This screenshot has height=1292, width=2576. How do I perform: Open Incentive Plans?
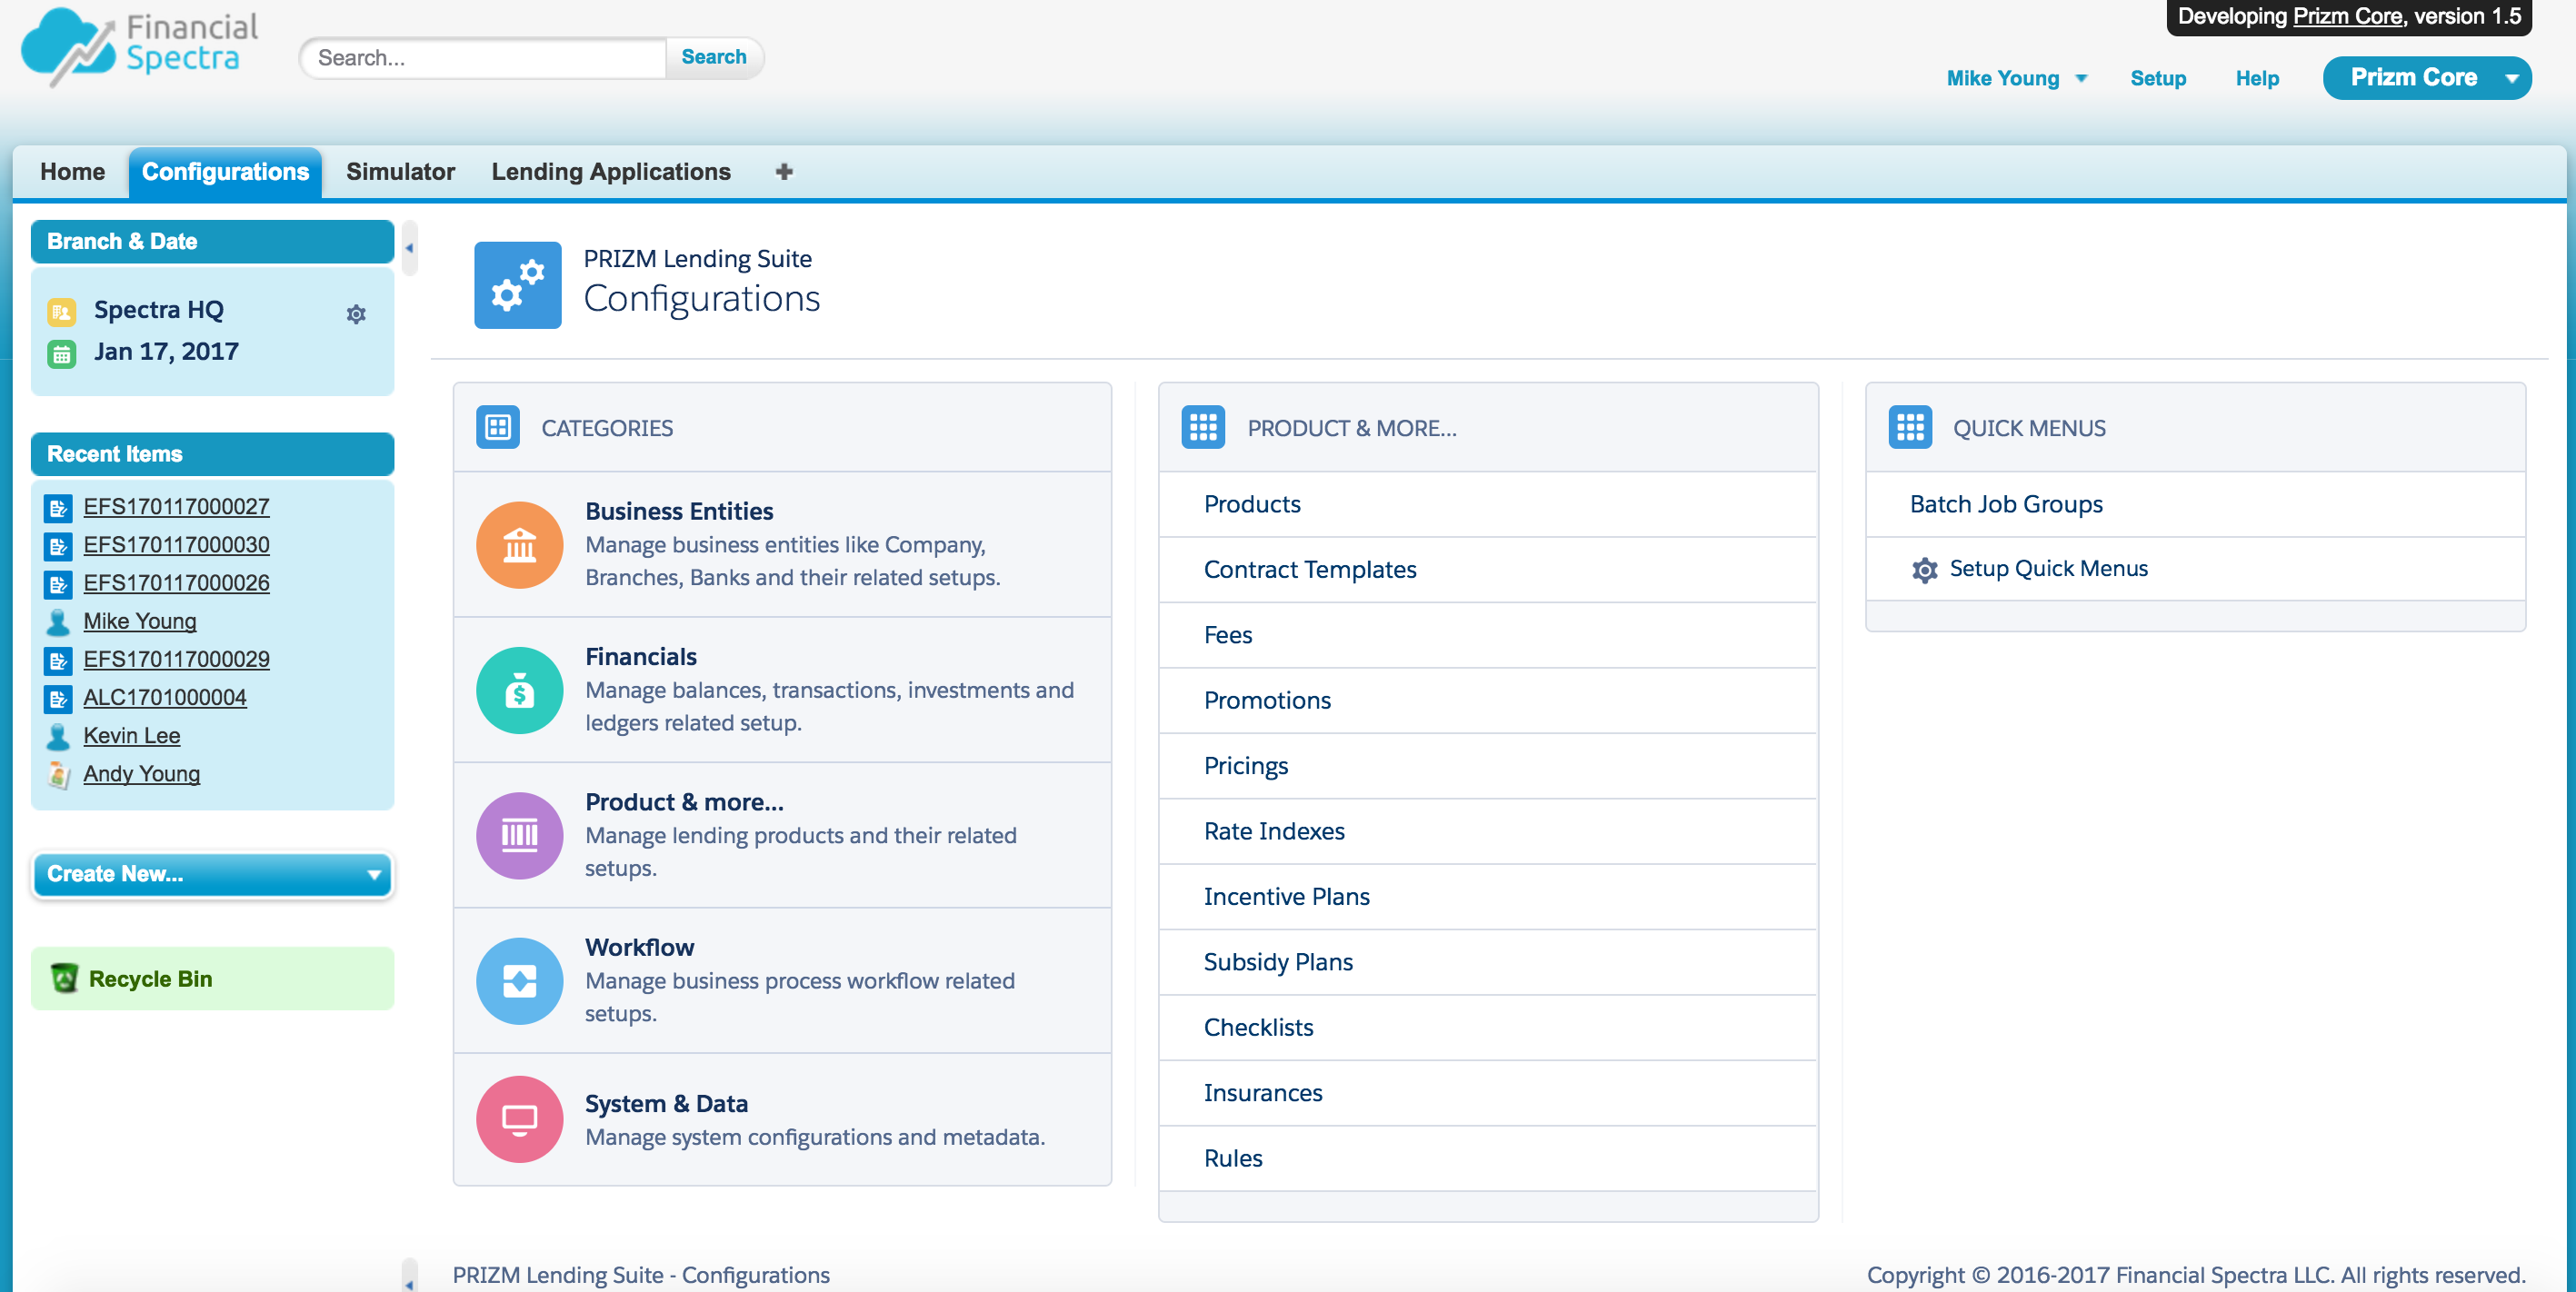click(1287, 898)
